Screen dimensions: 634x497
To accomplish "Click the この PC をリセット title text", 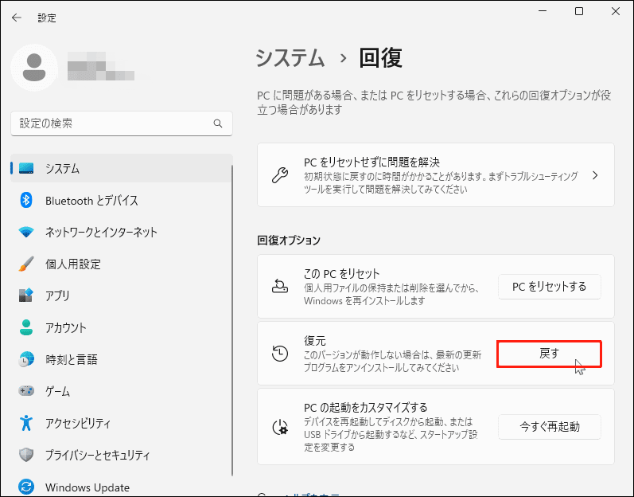I will 342,274.
